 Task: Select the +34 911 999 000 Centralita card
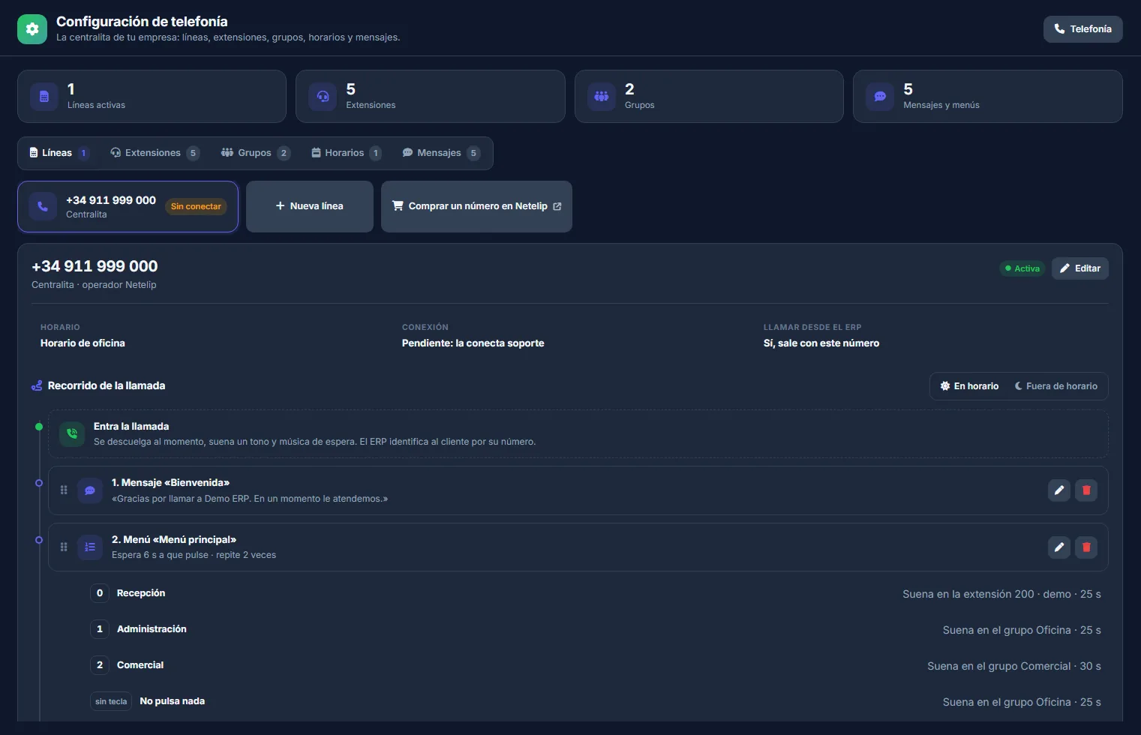click(x=128, y=206)
